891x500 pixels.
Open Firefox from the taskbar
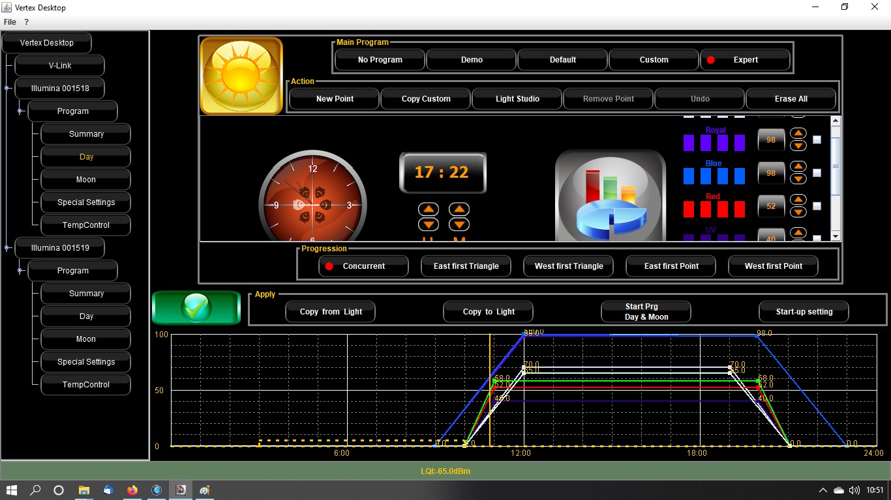[132, 490]
